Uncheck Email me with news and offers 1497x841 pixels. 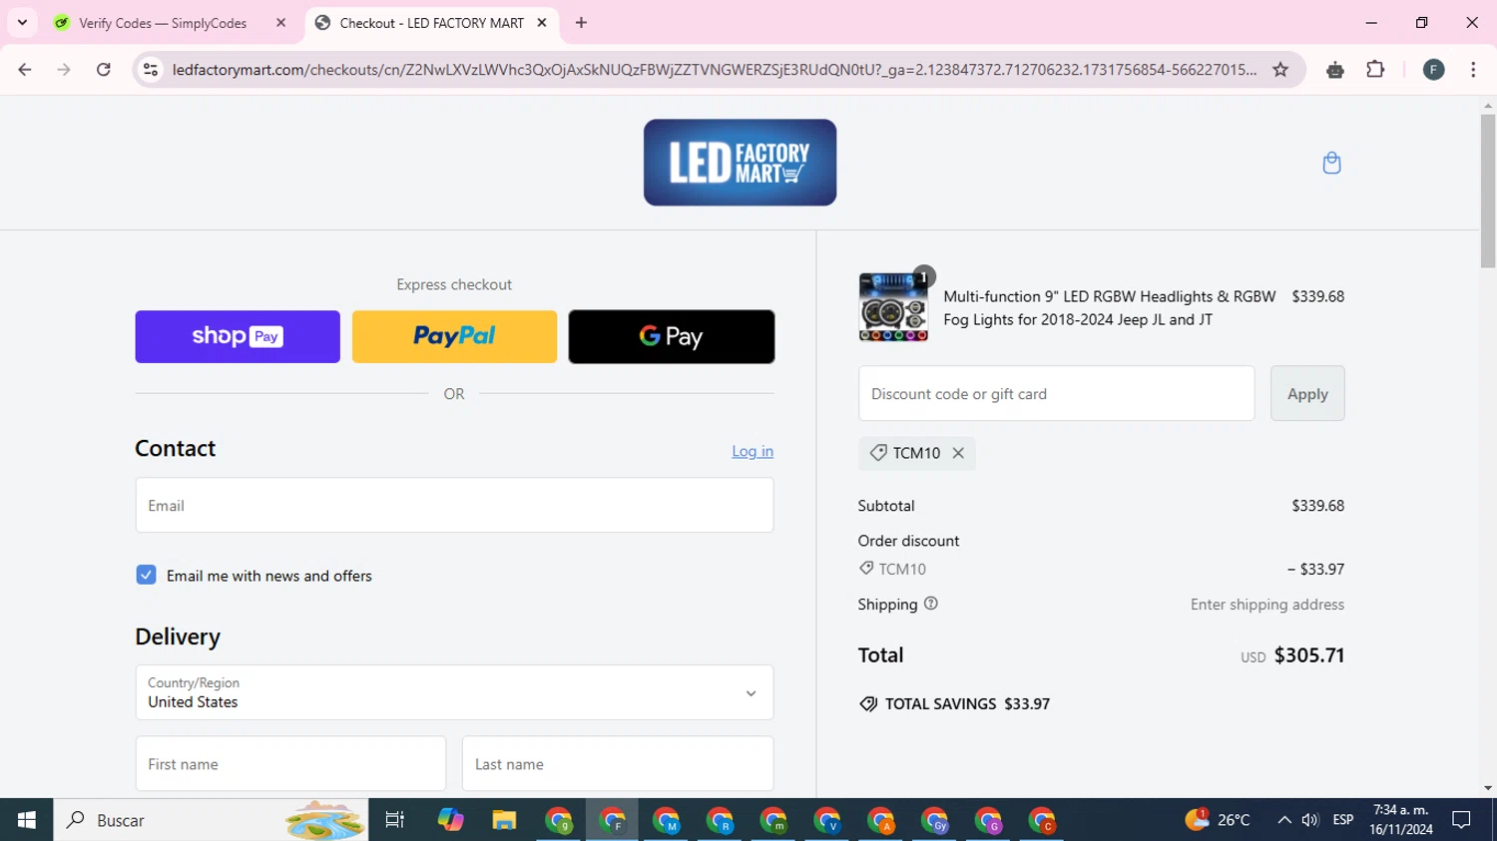tap(146, 575)
